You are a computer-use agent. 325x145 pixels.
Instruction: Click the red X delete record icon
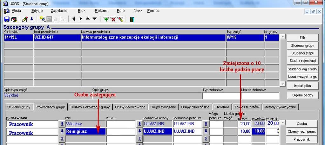pos(113,19)
